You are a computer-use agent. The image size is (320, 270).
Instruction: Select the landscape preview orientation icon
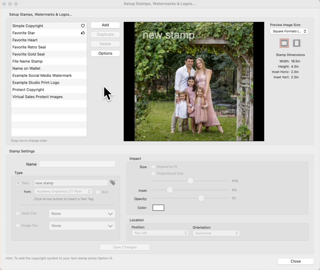[284, 43]
